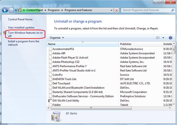Click the Forward navigation arrow
The image size is (177, 125).
point(11,10)
